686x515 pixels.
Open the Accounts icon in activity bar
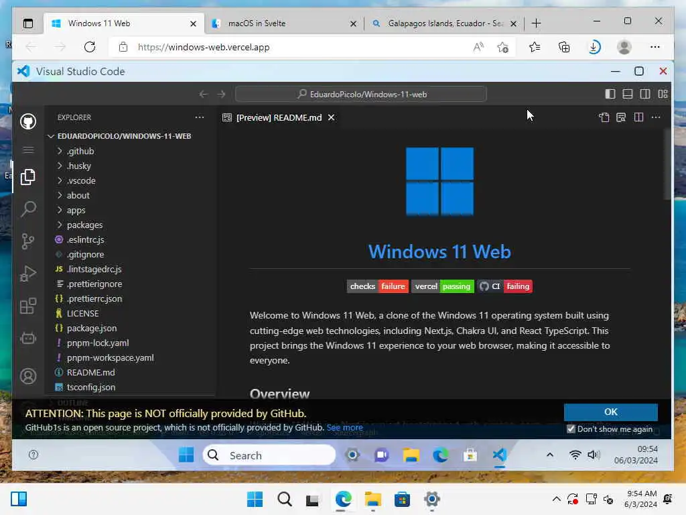28,376
